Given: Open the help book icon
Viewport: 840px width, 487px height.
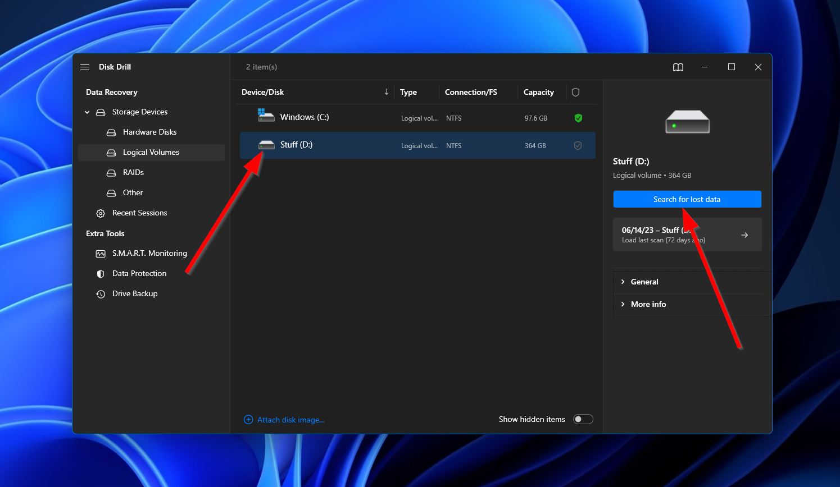Looking at the screenshot, I should (678, 67).
